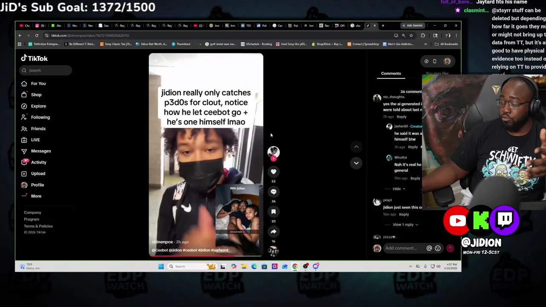Click the Company footer link

32,212
